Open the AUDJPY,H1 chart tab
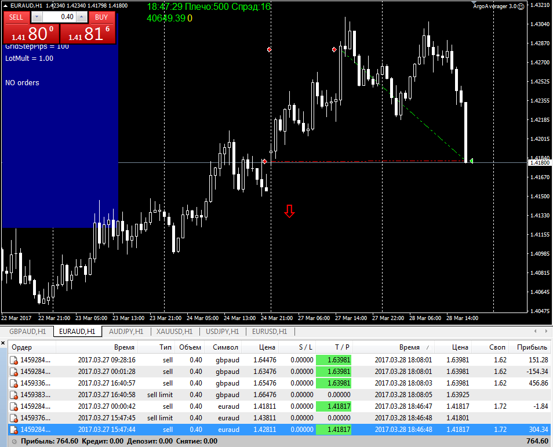553x447 pixels. coord(126,332)
